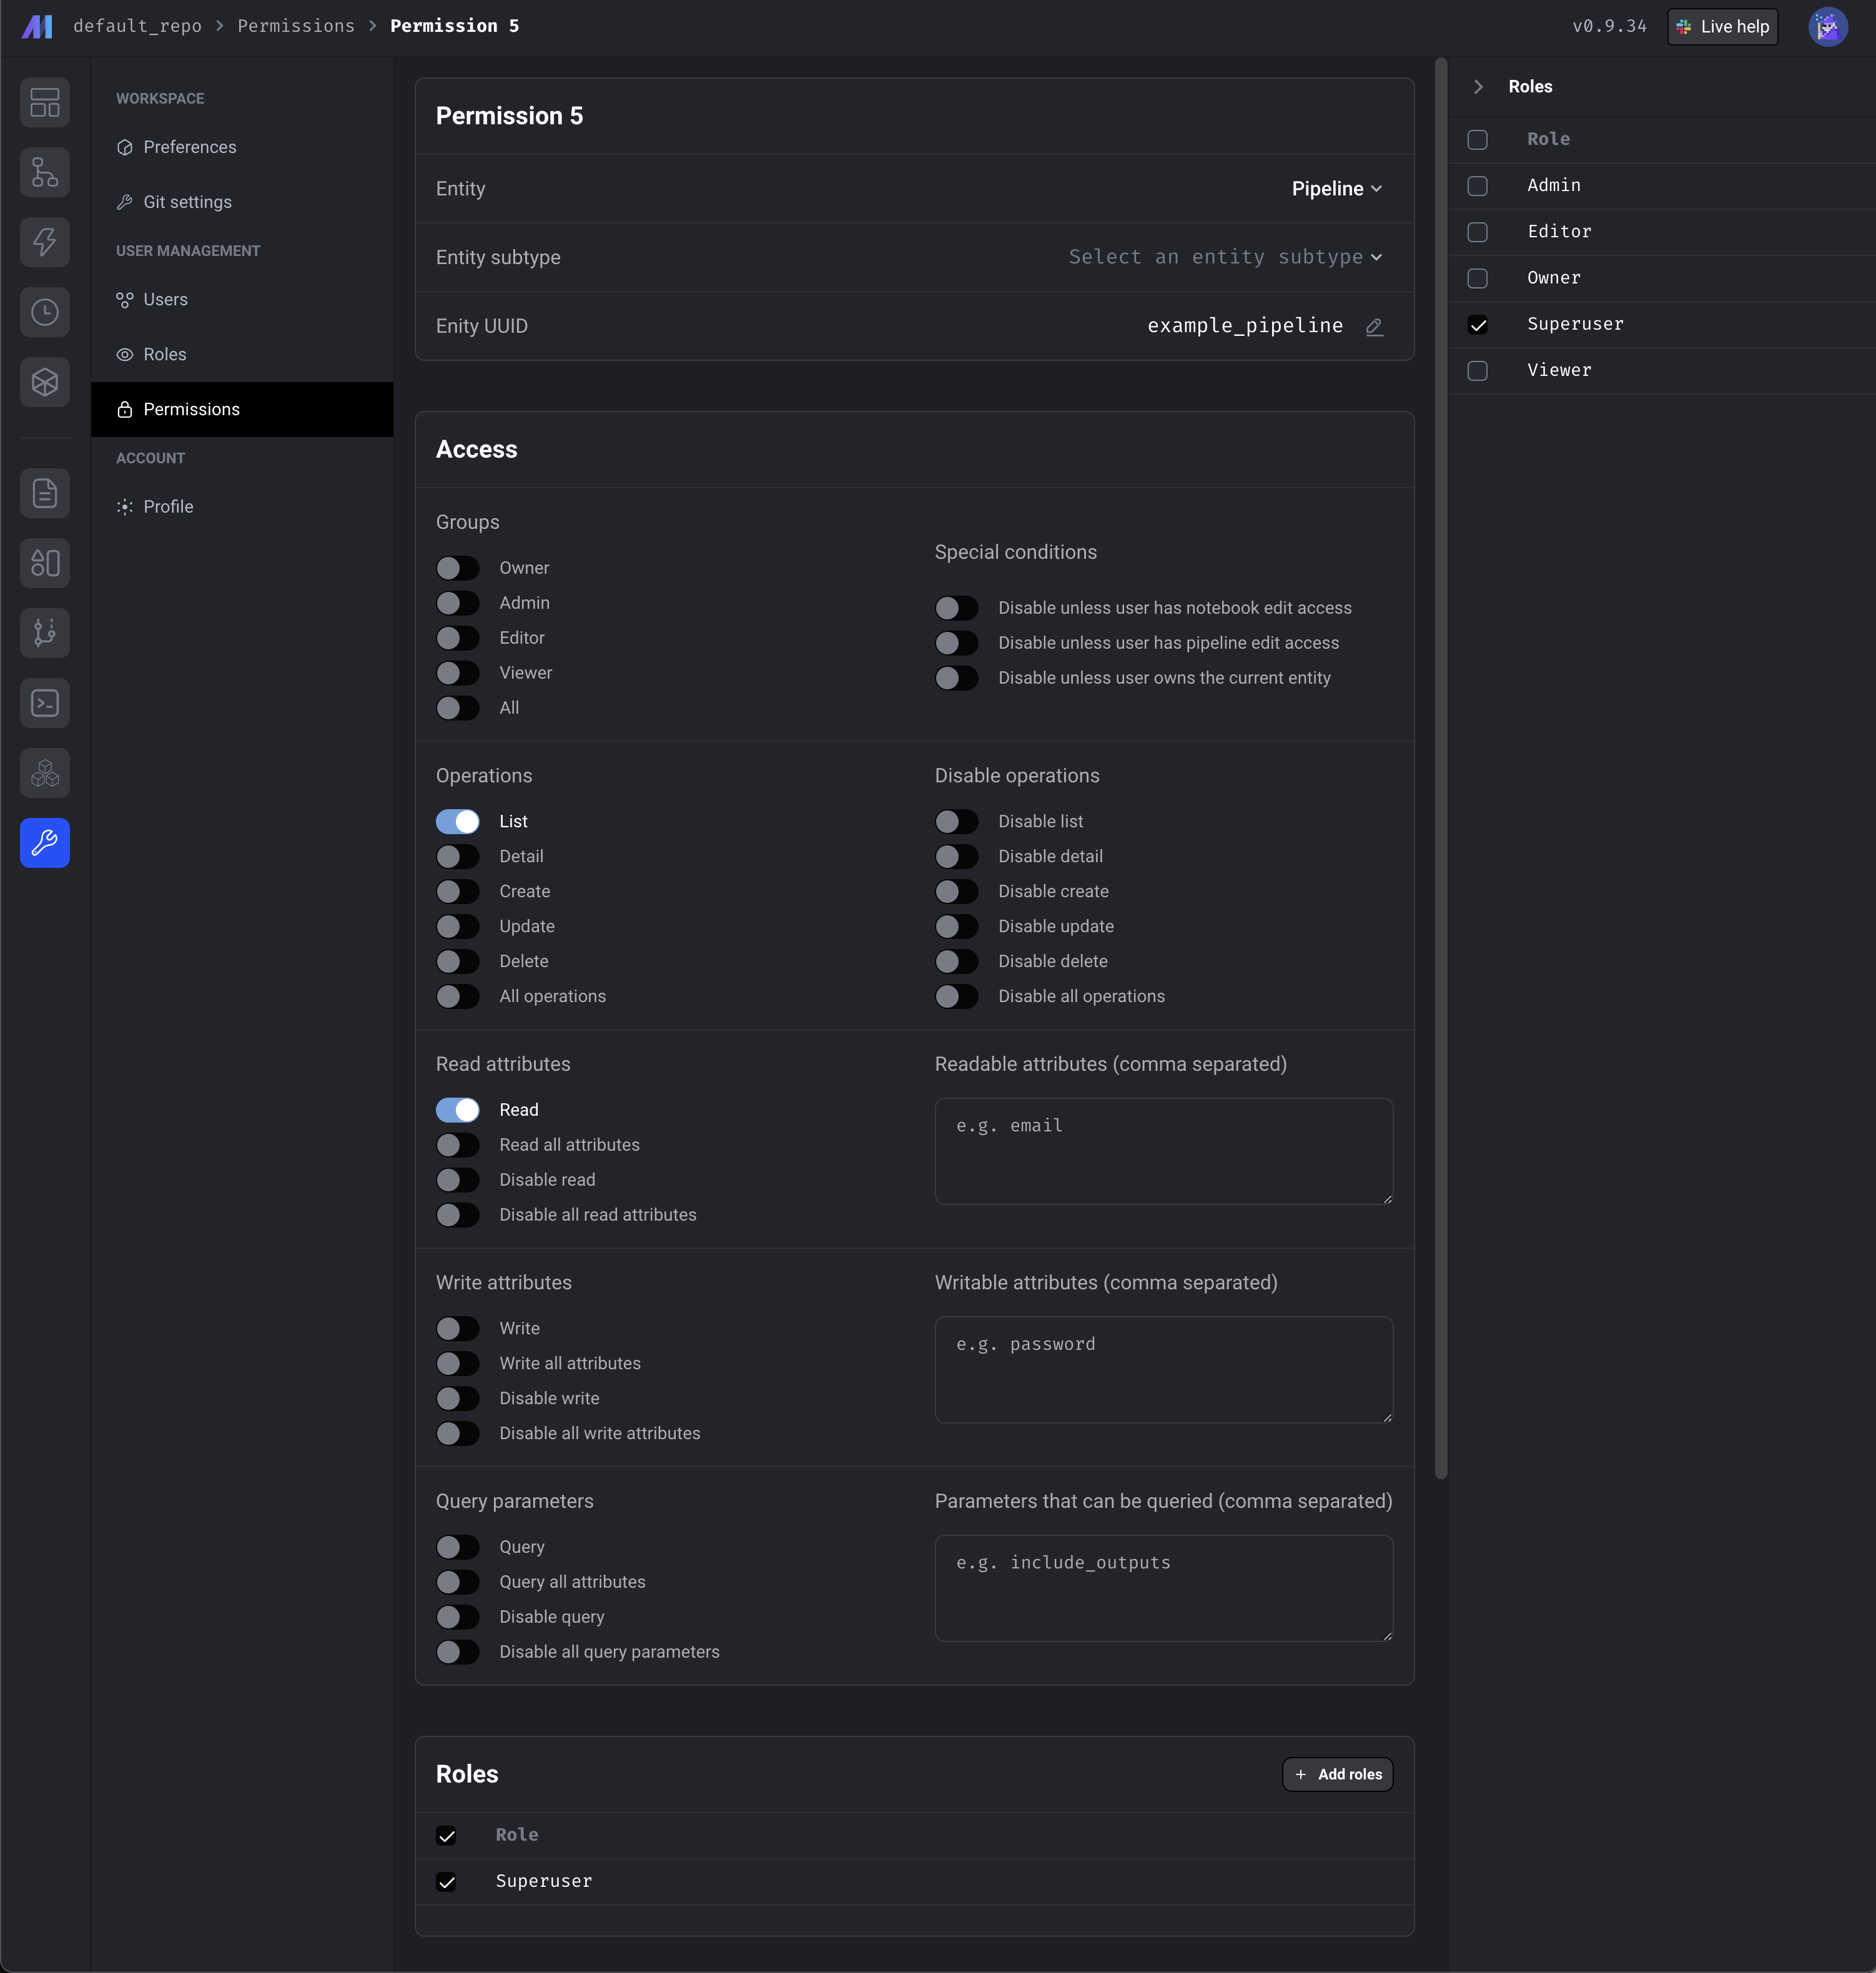Image resolution: width=1876 pixels, height=1973 pixels.
Task: Check the Editor role checkbox in side panel
Action: pyautogui.click(x=1477, y=232)
